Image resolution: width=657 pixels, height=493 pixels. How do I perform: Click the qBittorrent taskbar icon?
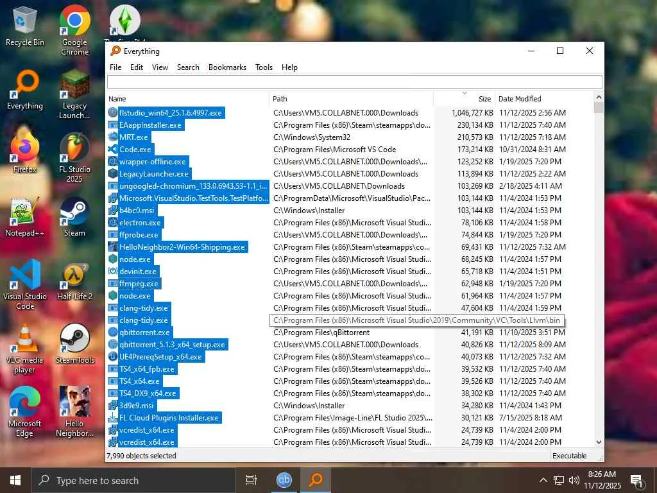[284, 480]
